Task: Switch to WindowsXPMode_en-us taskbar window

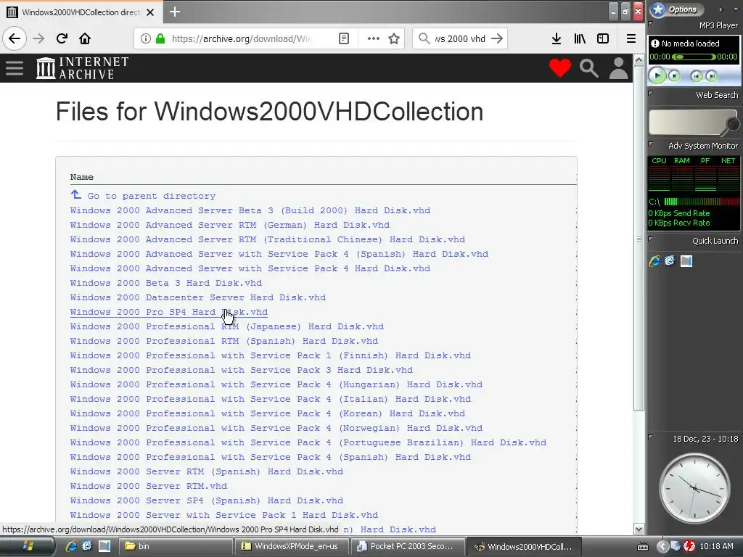Action: (292, 546)
